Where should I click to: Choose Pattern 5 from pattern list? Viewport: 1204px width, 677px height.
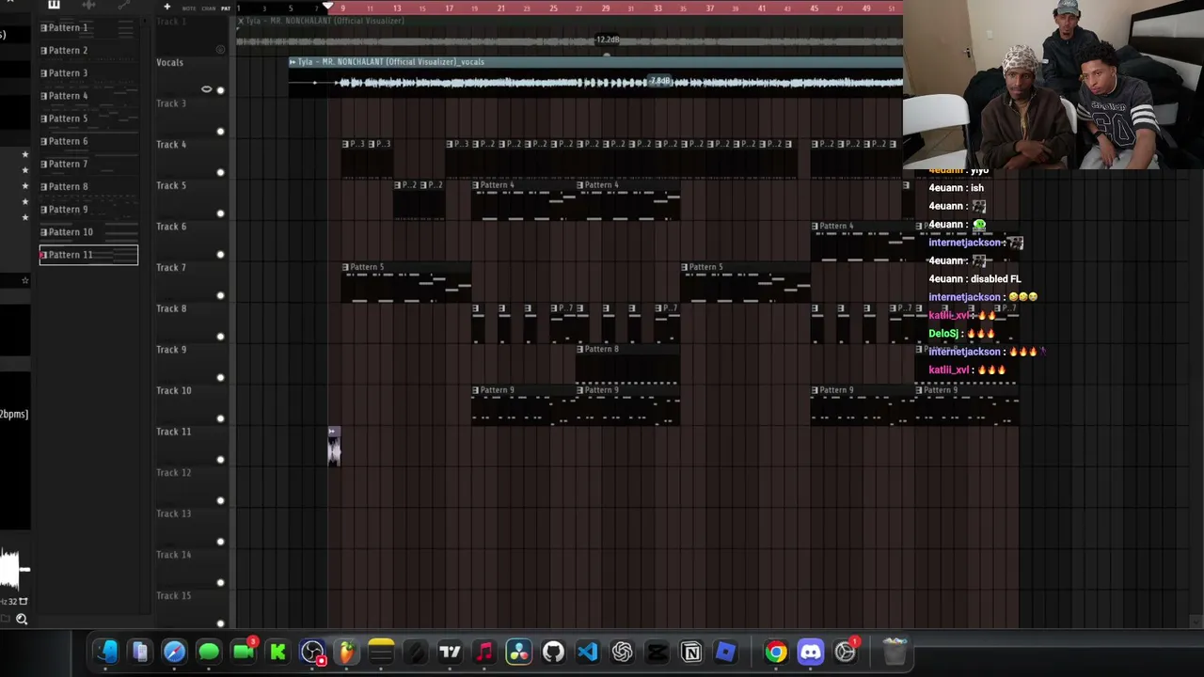(x=88, y=118)
